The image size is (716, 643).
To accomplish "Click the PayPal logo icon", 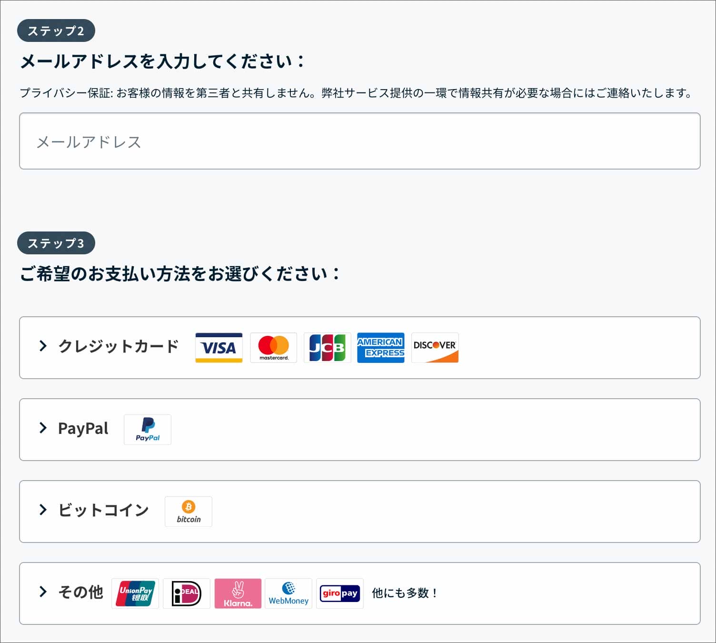I will (x=148, y=430).
